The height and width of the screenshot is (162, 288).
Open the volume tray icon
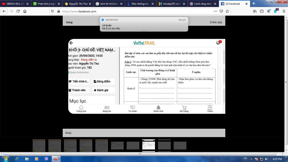pyautogui.click(x=267, y=159)
